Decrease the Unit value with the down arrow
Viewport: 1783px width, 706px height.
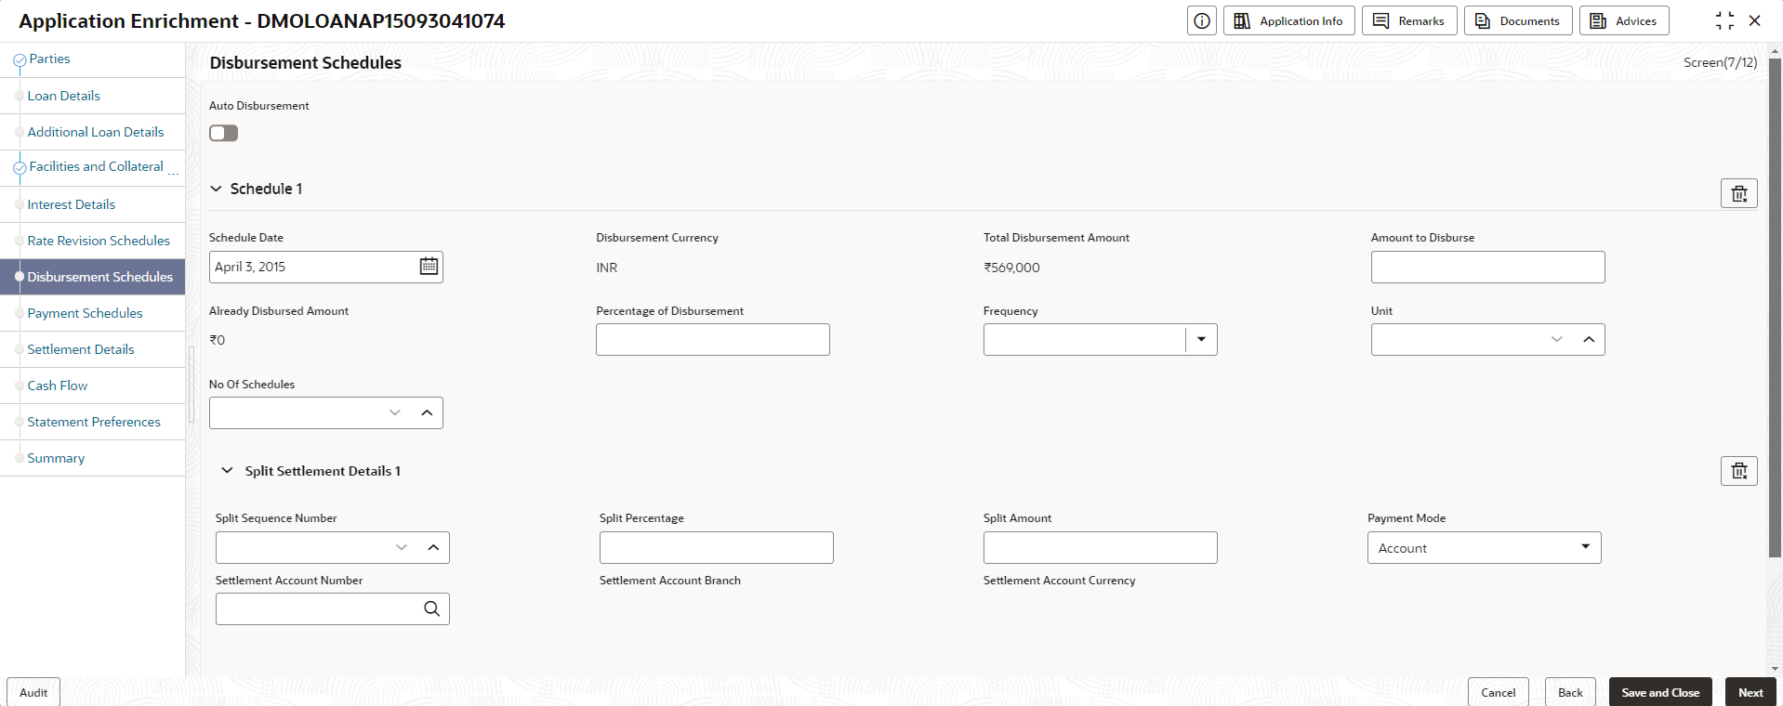click(x=1556, y=339)
